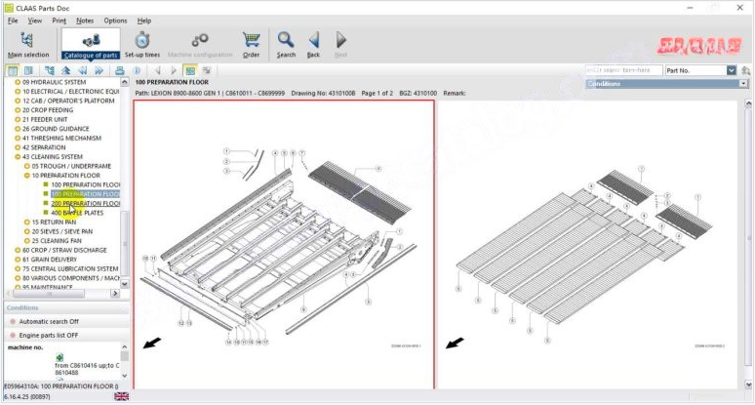Viewport: 755px width, 405px height.
Task: Click the print icon in secondary toolbar
Action: pos(119,70)
